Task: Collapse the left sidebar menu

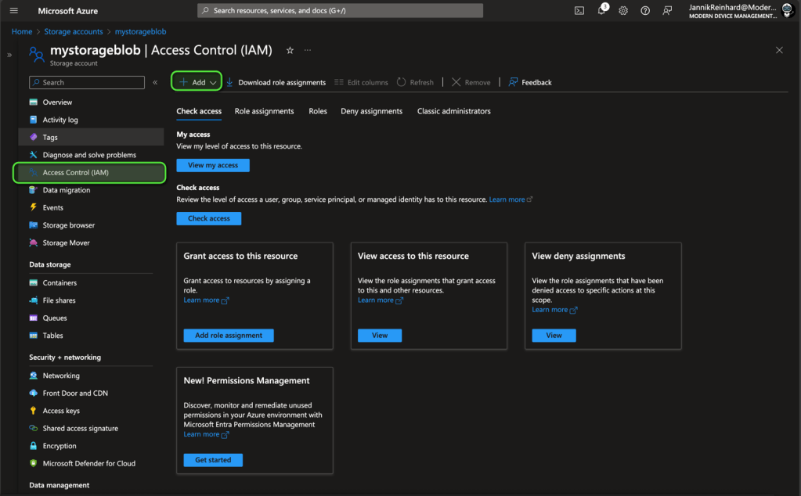Action: pos(155,82)
